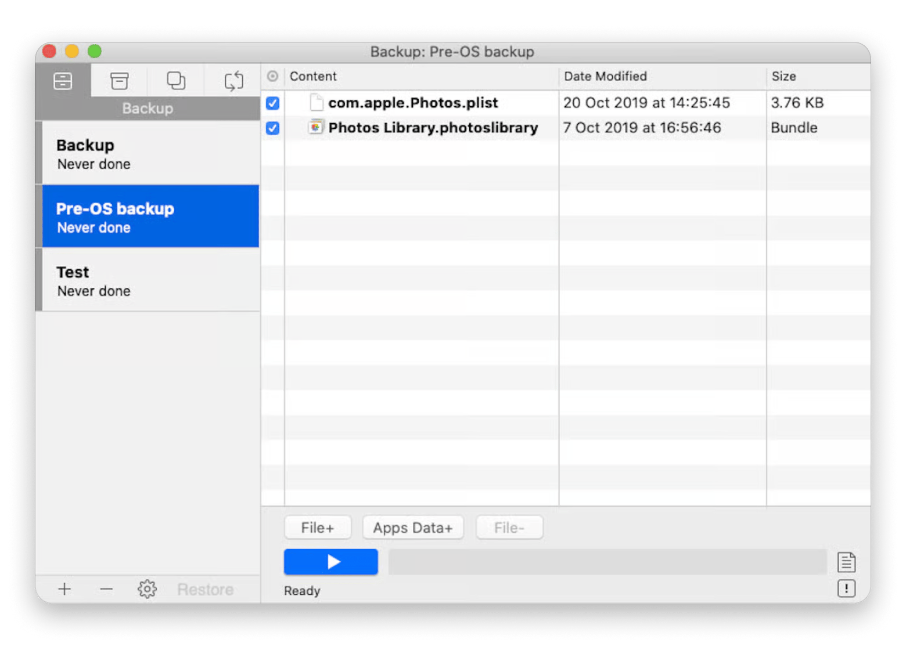
Task: Click the Photos Library.photoslibrary bundle icon
Action: tap(315, 127)
